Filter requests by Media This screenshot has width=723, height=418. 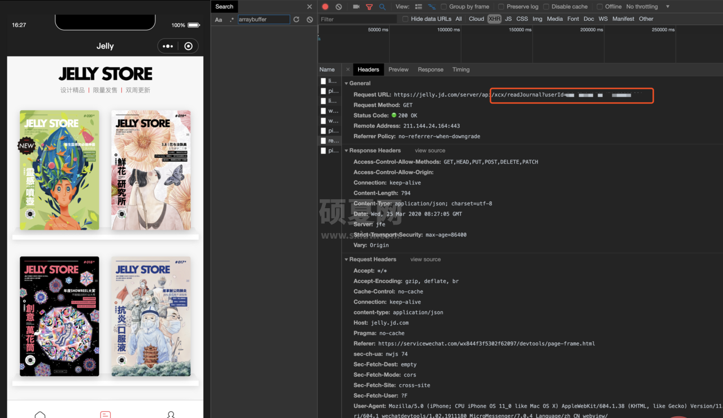pos(555,19)
